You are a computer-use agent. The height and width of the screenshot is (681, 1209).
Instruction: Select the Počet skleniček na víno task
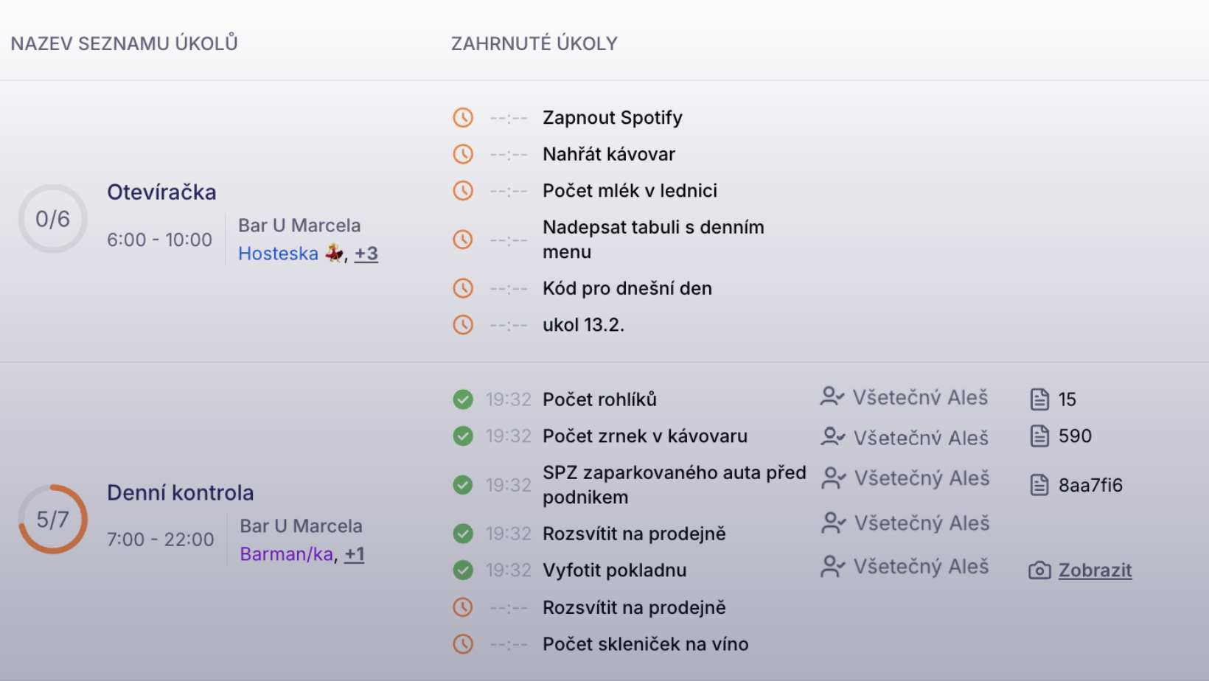[x=646, y=644]
